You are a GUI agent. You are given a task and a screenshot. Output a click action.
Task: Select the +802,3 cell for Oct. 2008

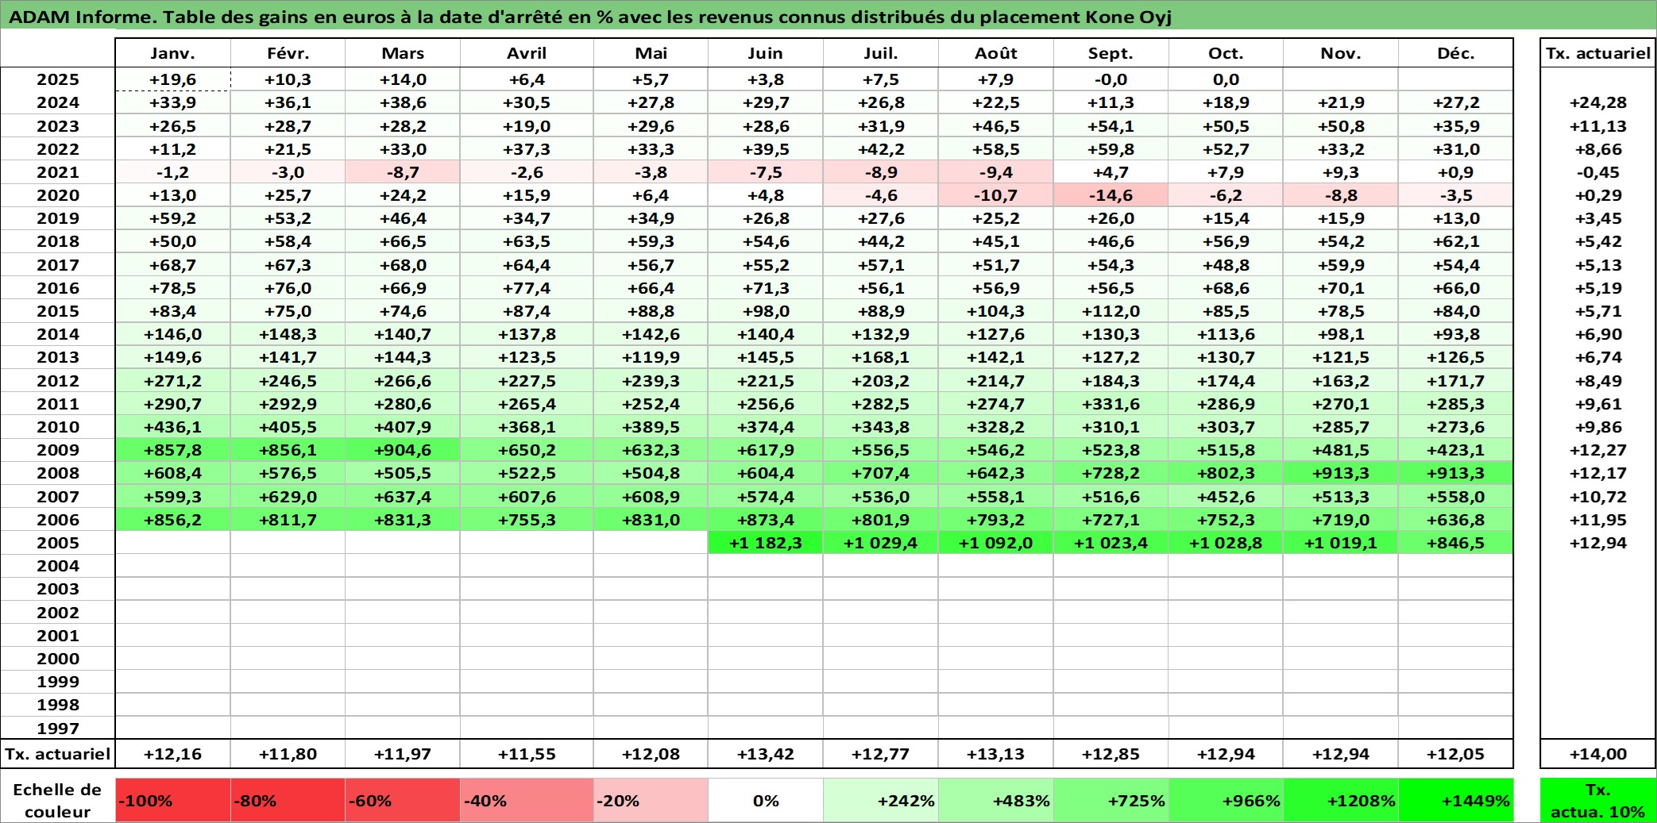1226,473
